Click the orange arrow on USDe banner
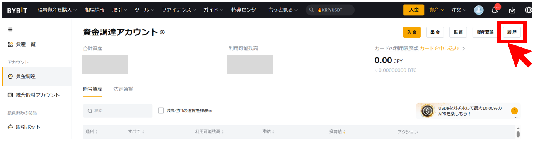Screen dimensions: 534x151 [514, 111]
